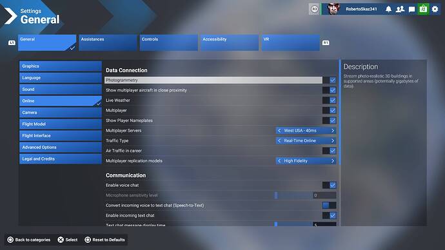
Task: Open the Graphics category
Action: [x=61, y=66]
